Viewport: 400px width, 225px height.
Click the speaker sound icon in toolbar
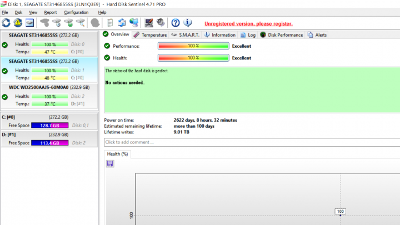pos(161,23)
